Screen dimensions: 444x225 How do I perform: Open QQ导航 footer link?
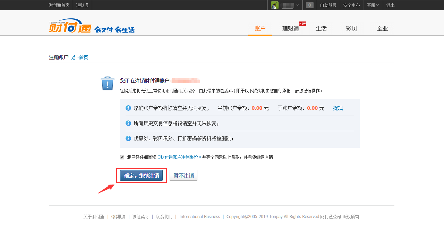pos(118,217)
